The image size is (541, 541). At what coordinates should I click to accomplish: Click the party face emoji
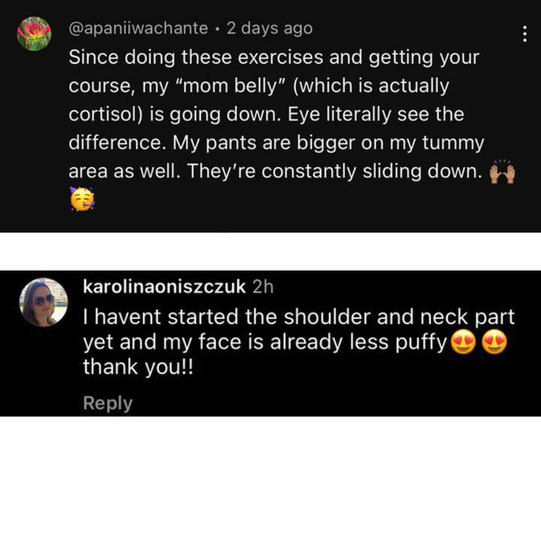point(83,200)
